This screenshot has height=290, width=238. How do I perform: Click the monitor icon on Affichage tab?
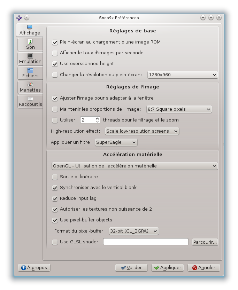coord(30,28)
